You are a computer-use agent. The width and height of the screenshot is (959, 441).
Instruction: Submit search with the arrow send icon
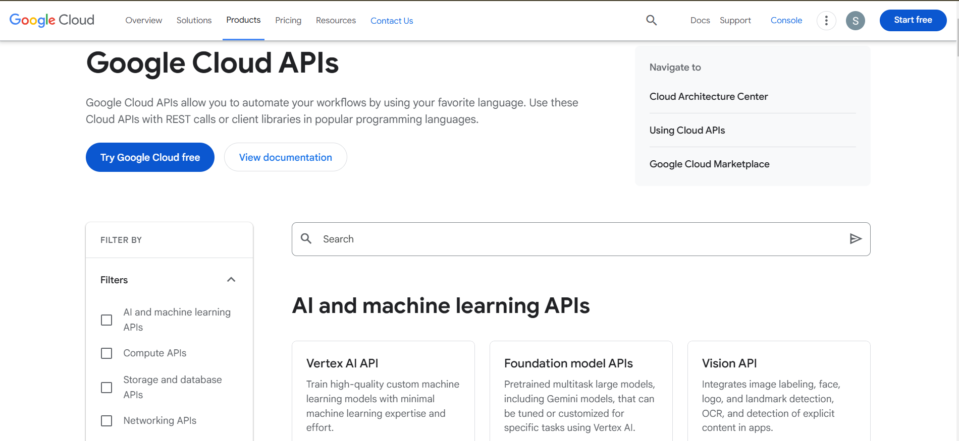coord(856,239)
